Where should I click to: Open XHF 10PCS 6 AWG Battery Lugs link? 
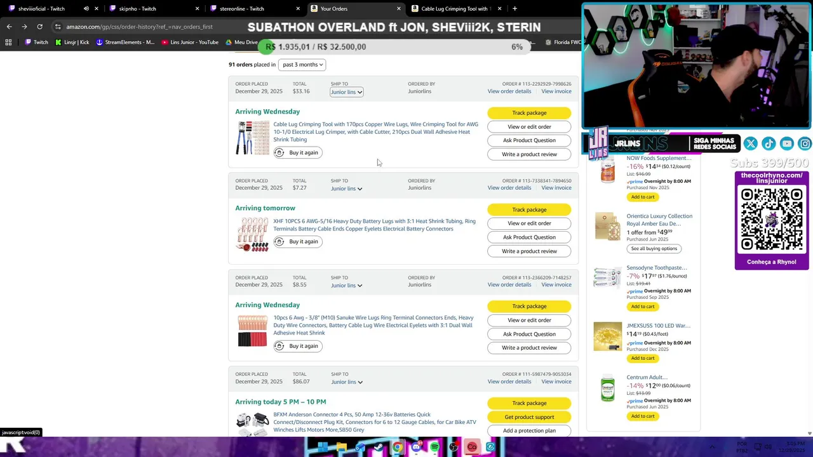pos(374,225)
